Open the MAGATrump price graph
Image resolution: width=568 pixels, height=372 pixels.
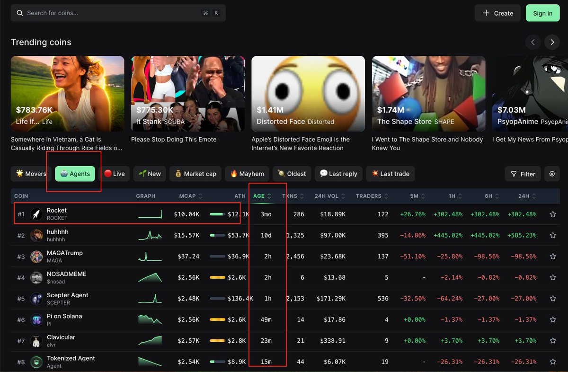pyautogui.click(x=150, y=257)
